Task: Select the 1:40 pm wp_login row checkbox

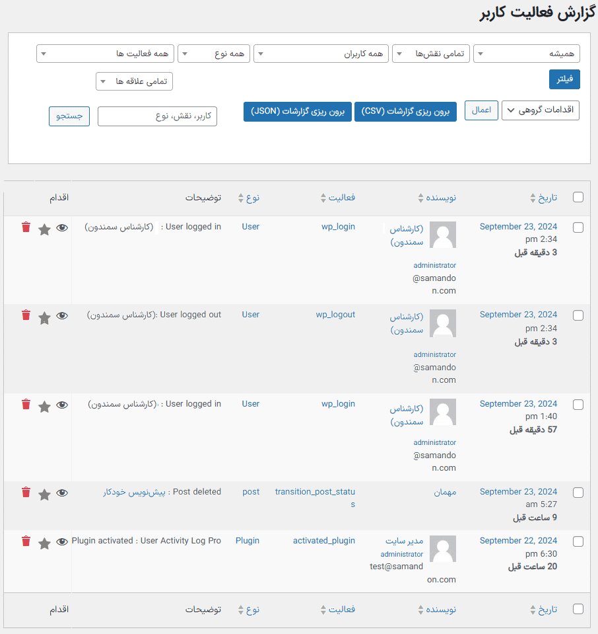Action: coord(578,405)
